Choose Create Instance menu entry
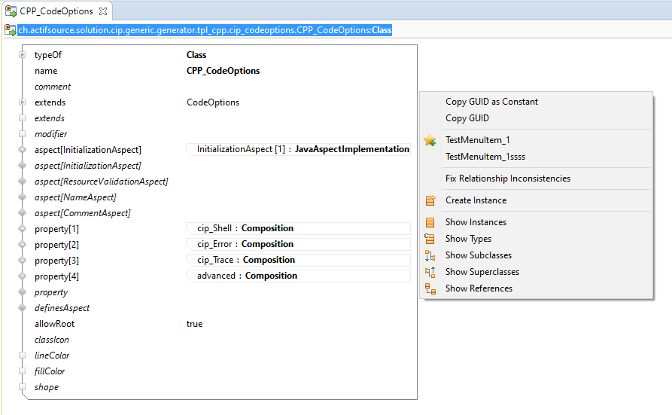Image resolution: width=672 pixels, height=415 pixels. click(x=476, y=200)
